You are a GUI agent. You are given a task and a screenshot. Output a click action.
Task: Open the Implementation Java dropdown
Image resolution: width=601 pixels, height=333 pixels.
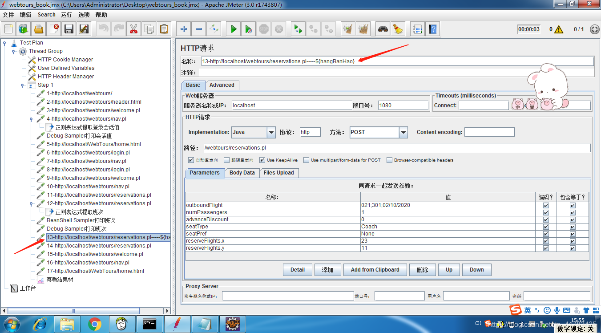click(x=271, y=132)
